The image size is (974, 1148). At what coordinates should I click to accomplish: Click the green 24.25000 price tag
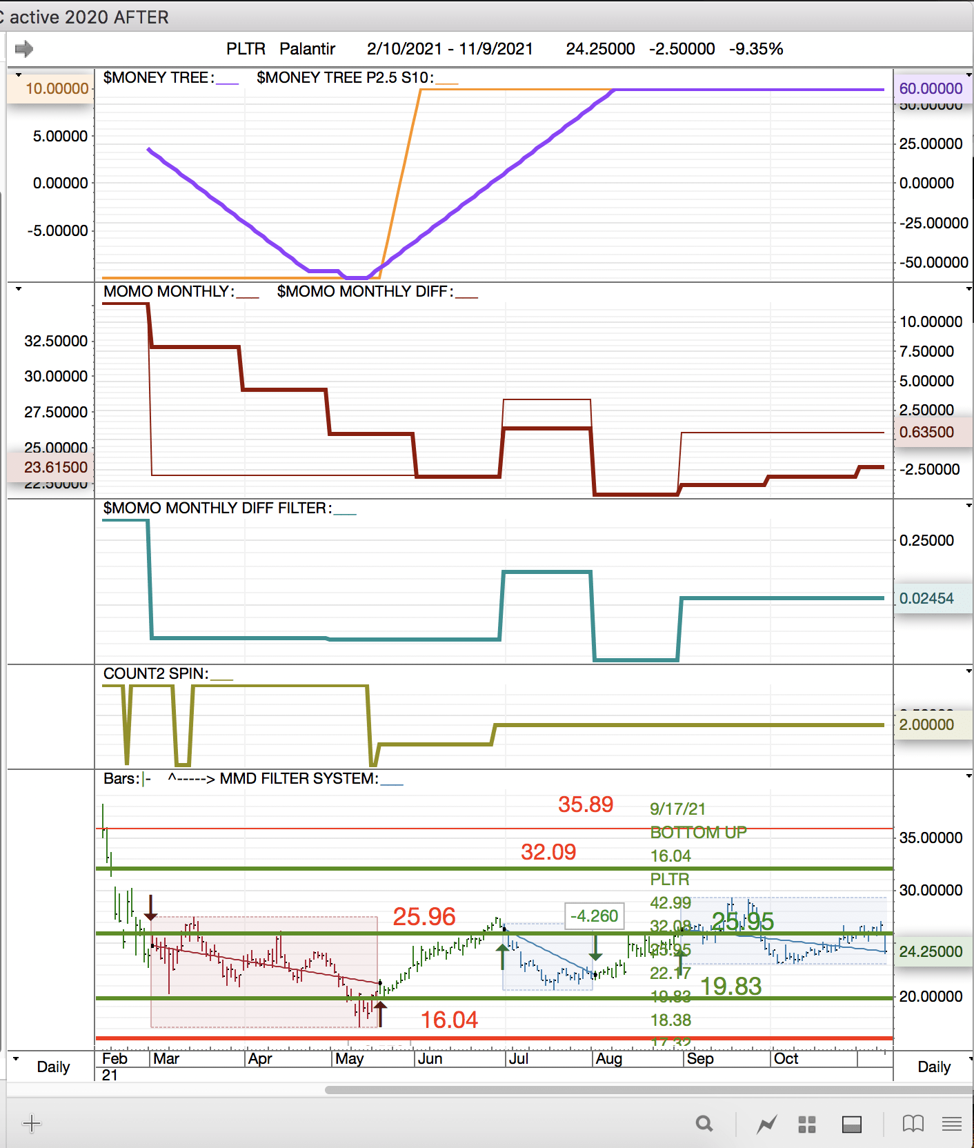click(933, 951)
